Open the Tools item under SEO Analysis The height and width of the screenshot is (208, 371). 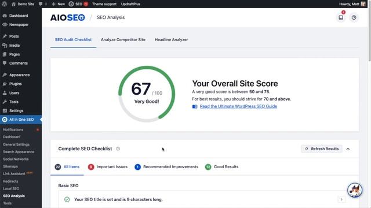(x=7, y=203)
